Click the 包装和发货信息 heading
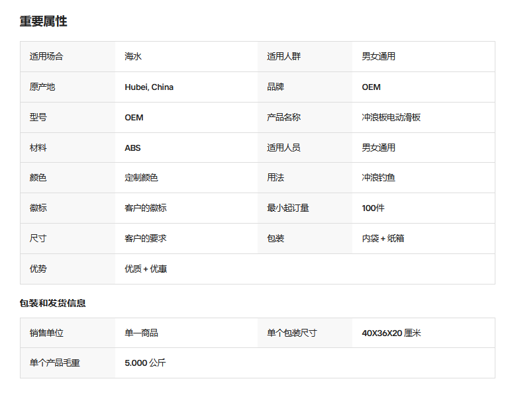The height and width of the screenshot is (393, 506). [x=52, y=303]
